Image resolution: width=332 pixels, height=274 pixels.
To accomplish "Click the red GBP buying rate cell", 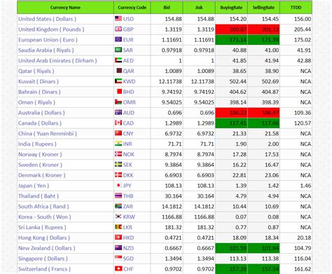I will click(x=231, y=29).
